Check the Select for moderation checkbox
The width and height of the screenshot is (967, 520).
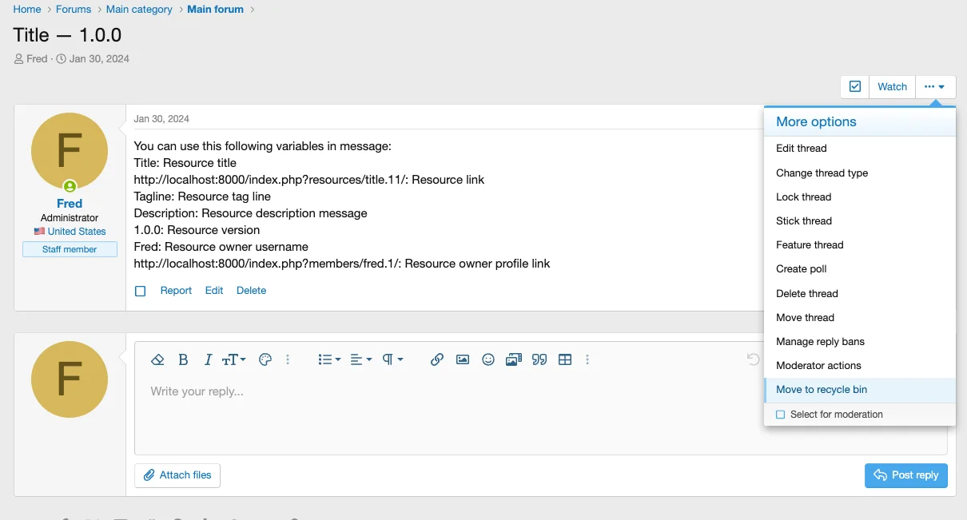pyautogui.click(x=781, y=415)
